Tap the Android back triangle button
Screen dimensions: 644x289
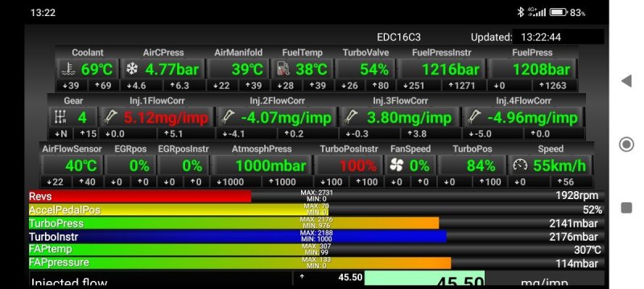[x=626, y=80]
